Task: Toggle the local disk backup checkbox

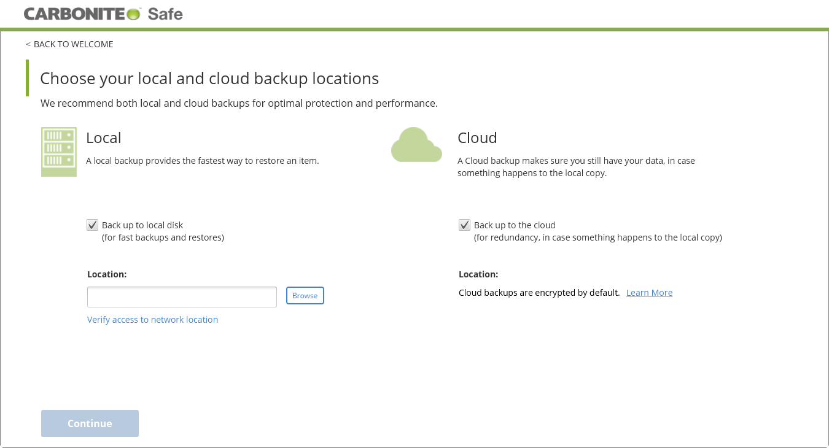Action: pos(92,225)
